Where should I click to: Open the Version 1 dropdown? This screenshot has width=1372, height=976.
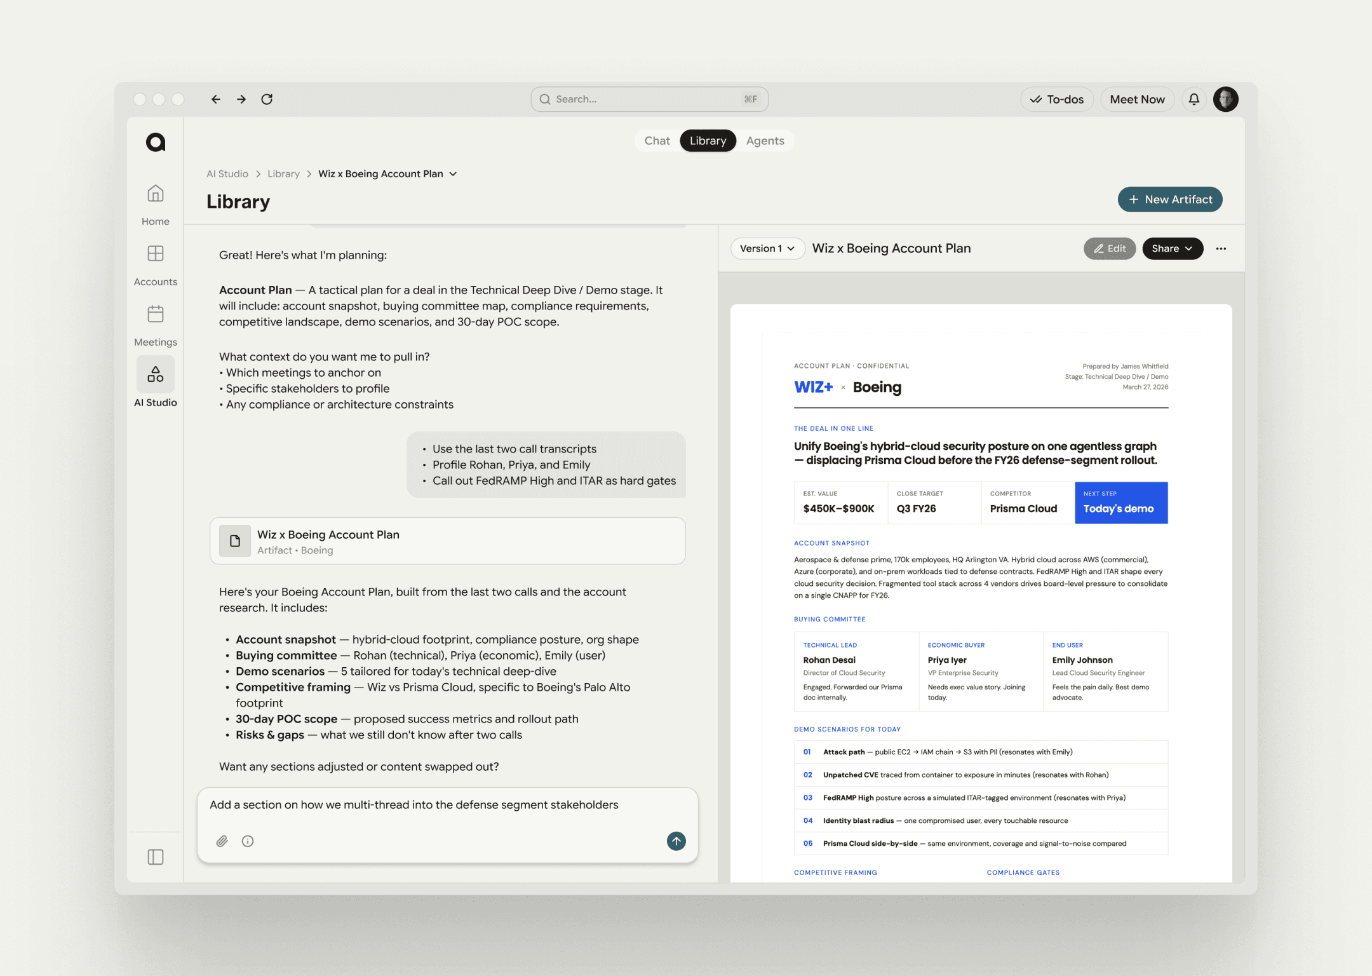[x=767, y=248]
